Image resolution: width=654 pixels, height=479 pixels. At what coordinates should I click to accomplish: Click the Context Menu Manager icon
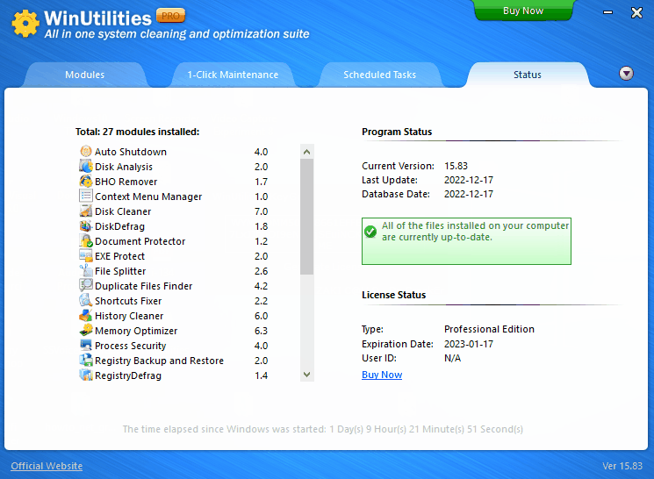click(86, 196)
